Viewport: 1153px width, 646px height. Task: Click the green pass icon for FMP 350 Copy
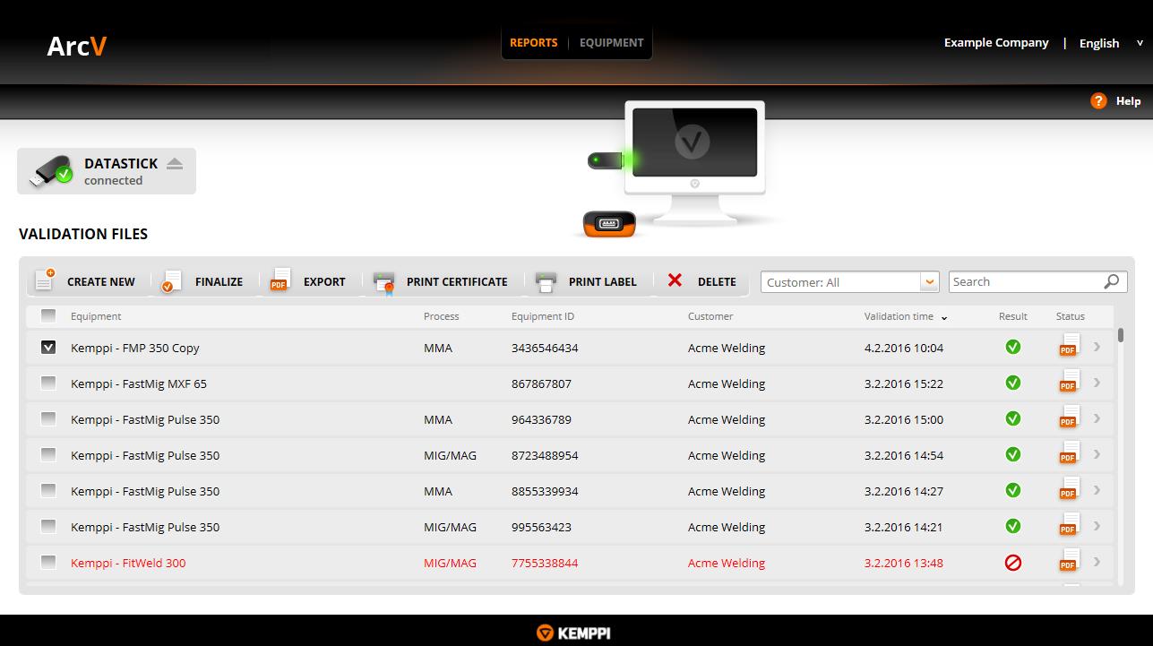click(x=1013, y=347)
